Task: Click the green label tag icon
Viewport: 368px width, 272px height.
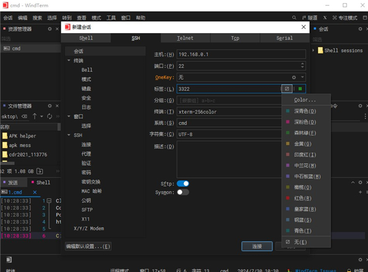Action: (300, 88)
